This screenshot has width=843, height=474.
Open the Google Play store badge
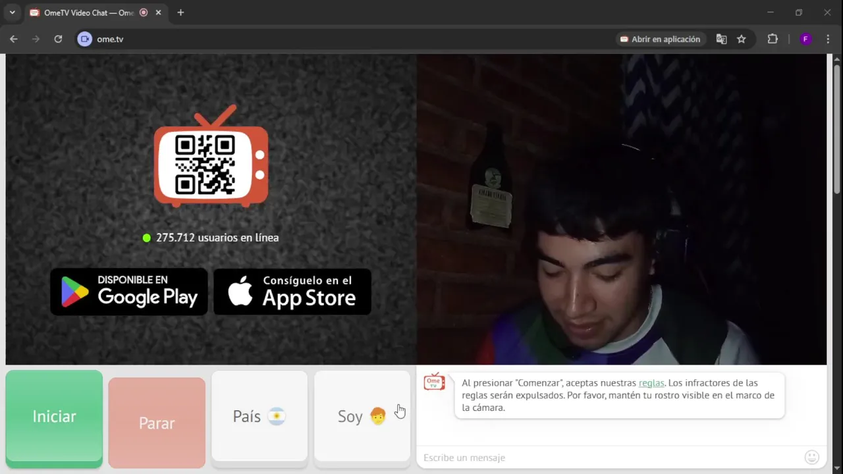click(129, 291)
